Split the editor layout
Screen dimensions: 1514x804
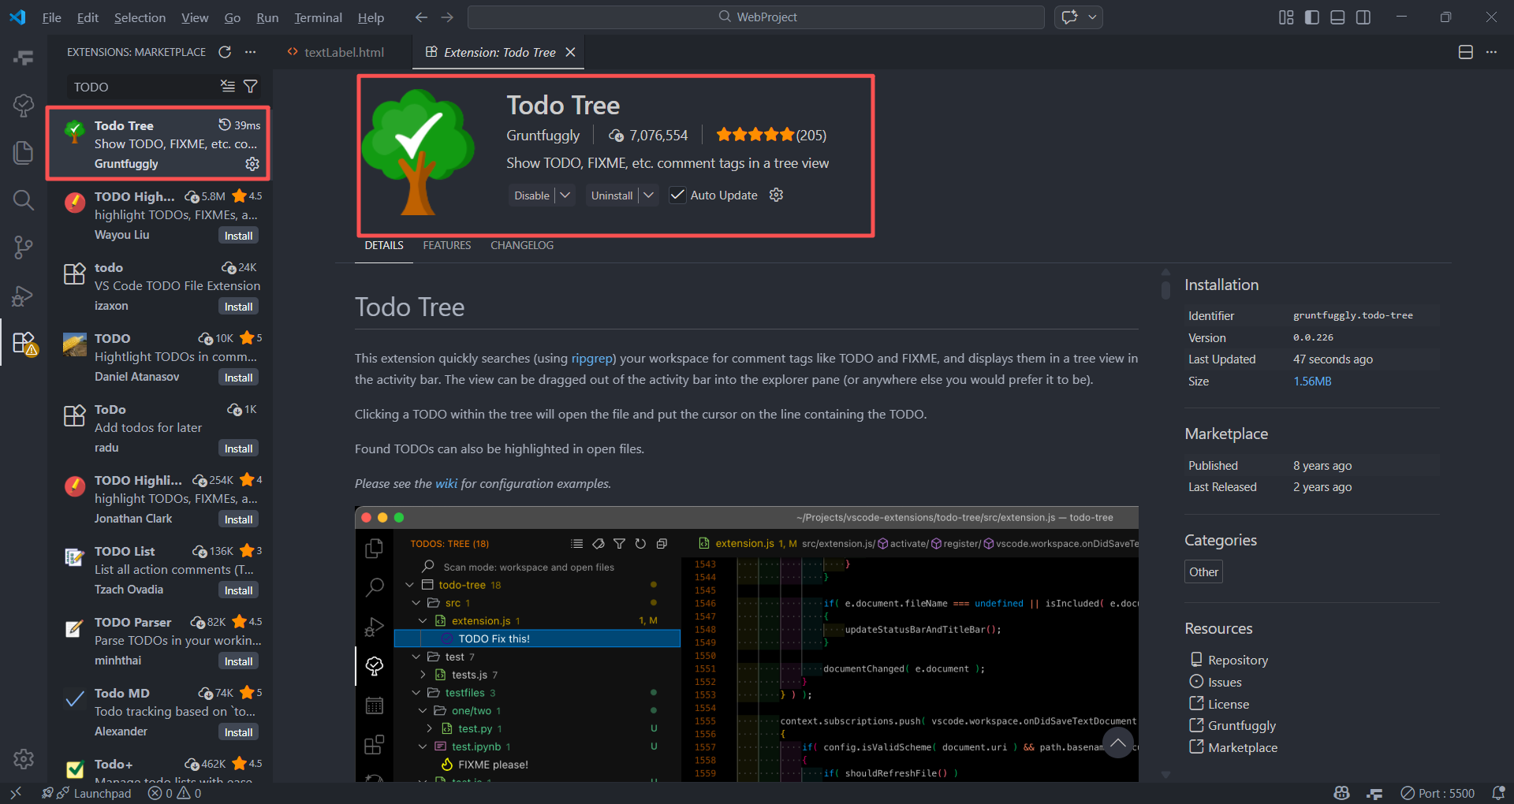click(x=1466, y=52)
